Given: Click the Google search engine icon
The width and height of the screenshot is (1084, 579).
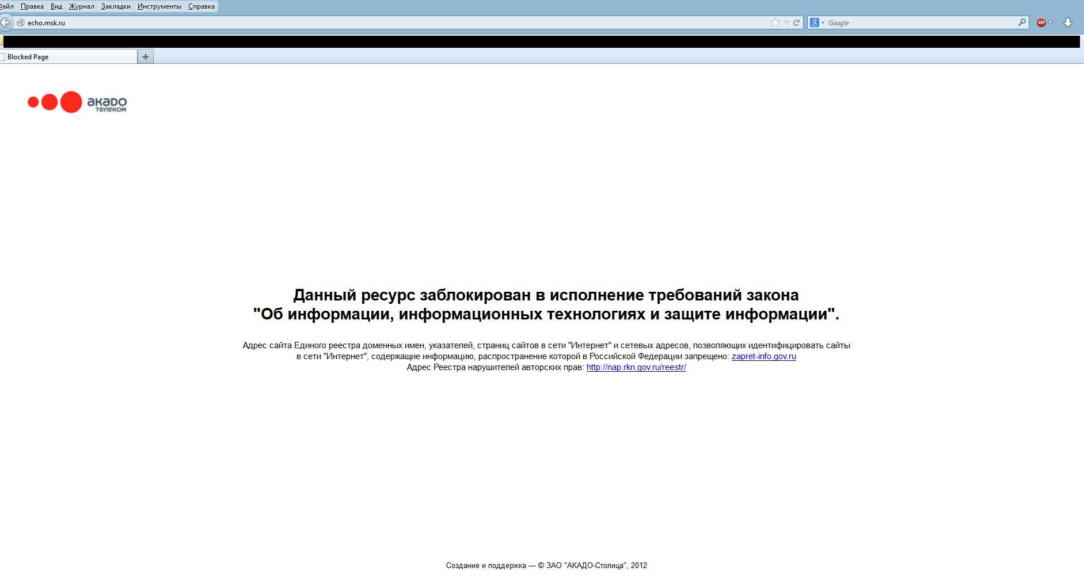Looking at the screenshot, I should (x=814, y=22).
